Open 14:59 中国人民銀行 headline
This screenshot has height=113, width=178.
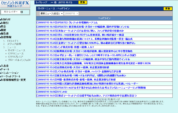[x=87, y=84]
